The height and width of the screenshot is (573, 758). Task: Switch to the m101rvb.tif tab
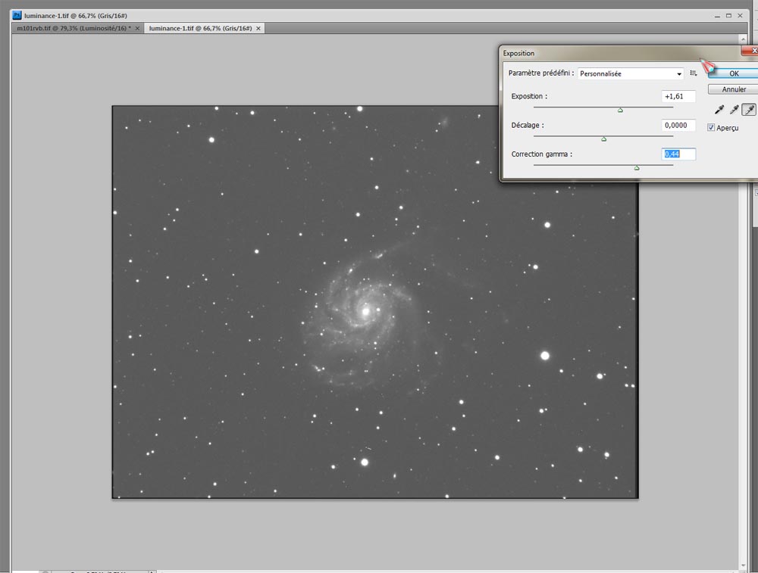click(x=71, y=28)
